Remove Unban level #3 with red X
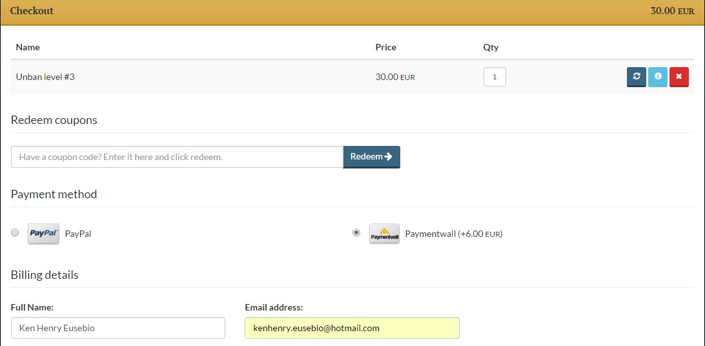This screenshot has height=346, width=705. tap(679, 77)
